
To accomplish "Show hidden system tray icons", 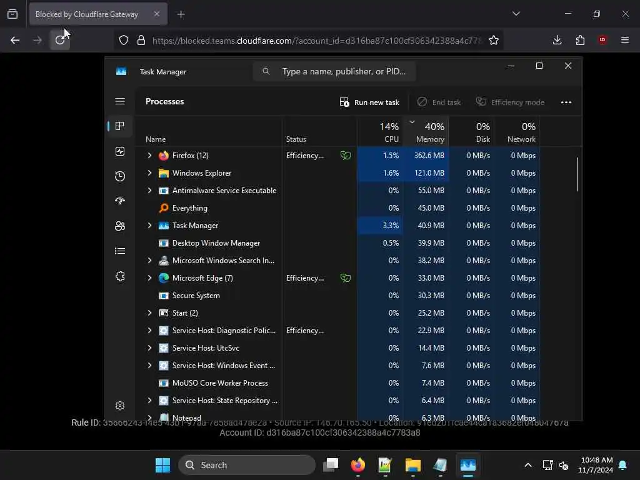I will point(527,465).
